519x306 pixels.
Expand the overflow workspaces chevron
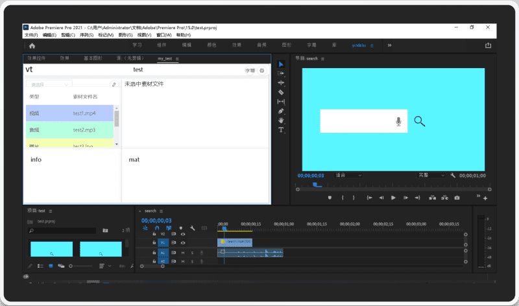(x=389, y=45)
